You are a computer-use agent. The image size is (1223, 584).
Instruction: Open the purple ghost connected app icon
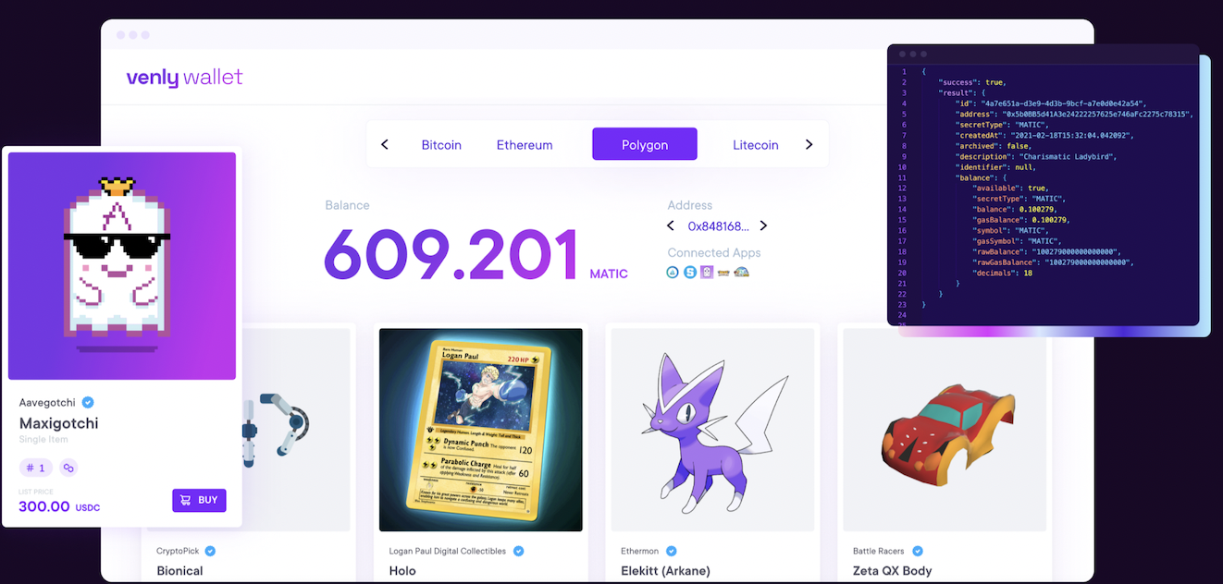click(707, 273)
